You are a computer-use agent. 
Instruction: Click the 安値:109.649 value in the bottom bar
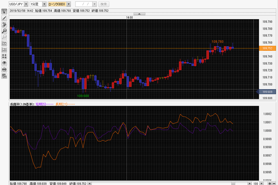(58, 183)
